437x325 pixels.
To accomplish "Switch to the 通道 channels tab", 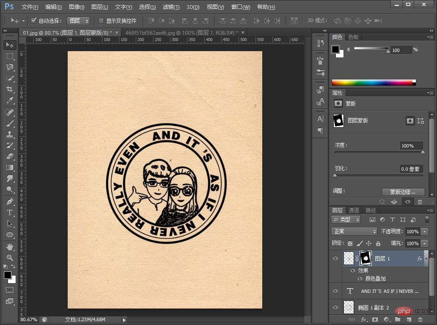I will tap(354, 210).
